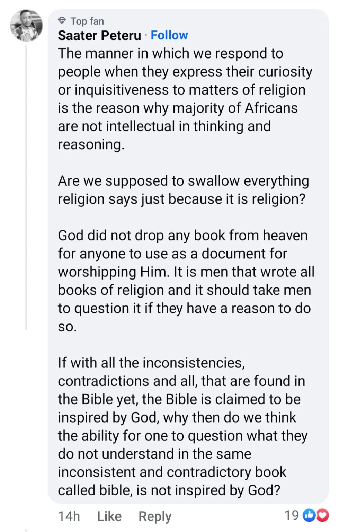Follow Saater Peteru
339x532 pixels.
point(169,35)
